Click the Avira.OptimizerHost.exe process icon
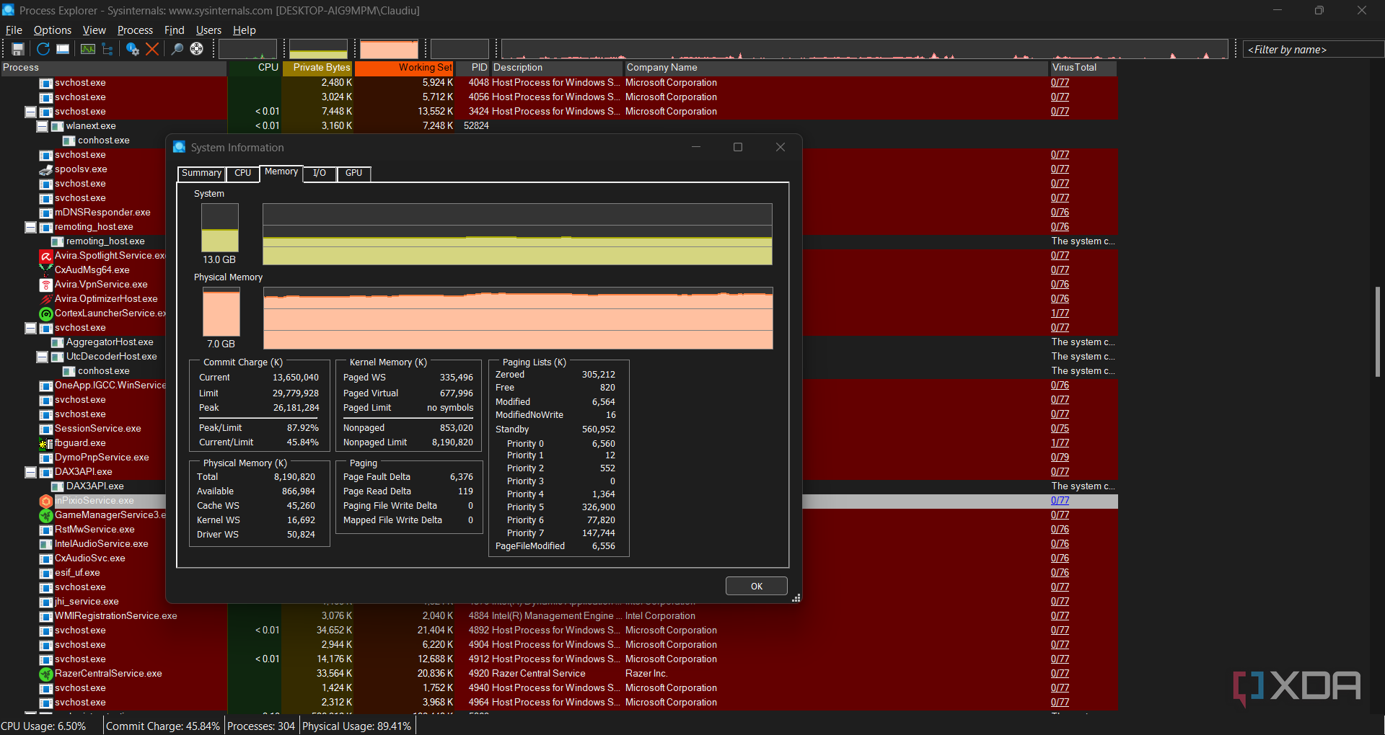The width and height of the screenshot is (1385, 735). [x=45, y=299]
